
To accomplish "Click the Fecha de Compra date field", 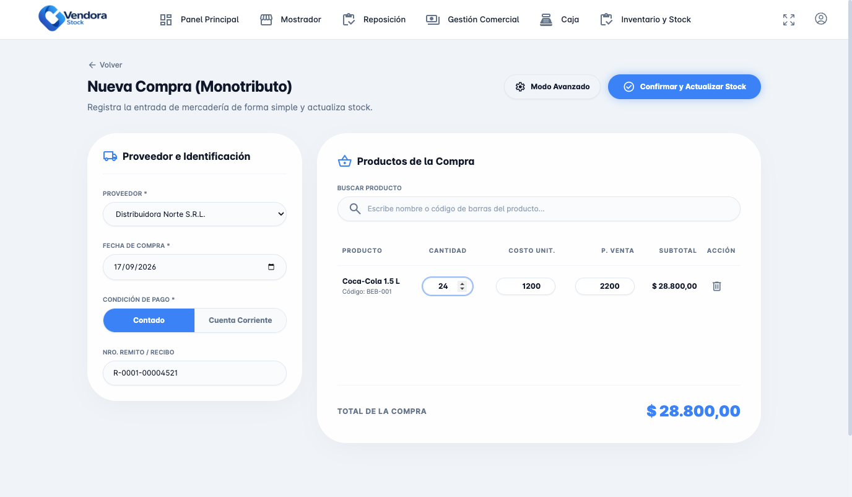I will [194, 267].
